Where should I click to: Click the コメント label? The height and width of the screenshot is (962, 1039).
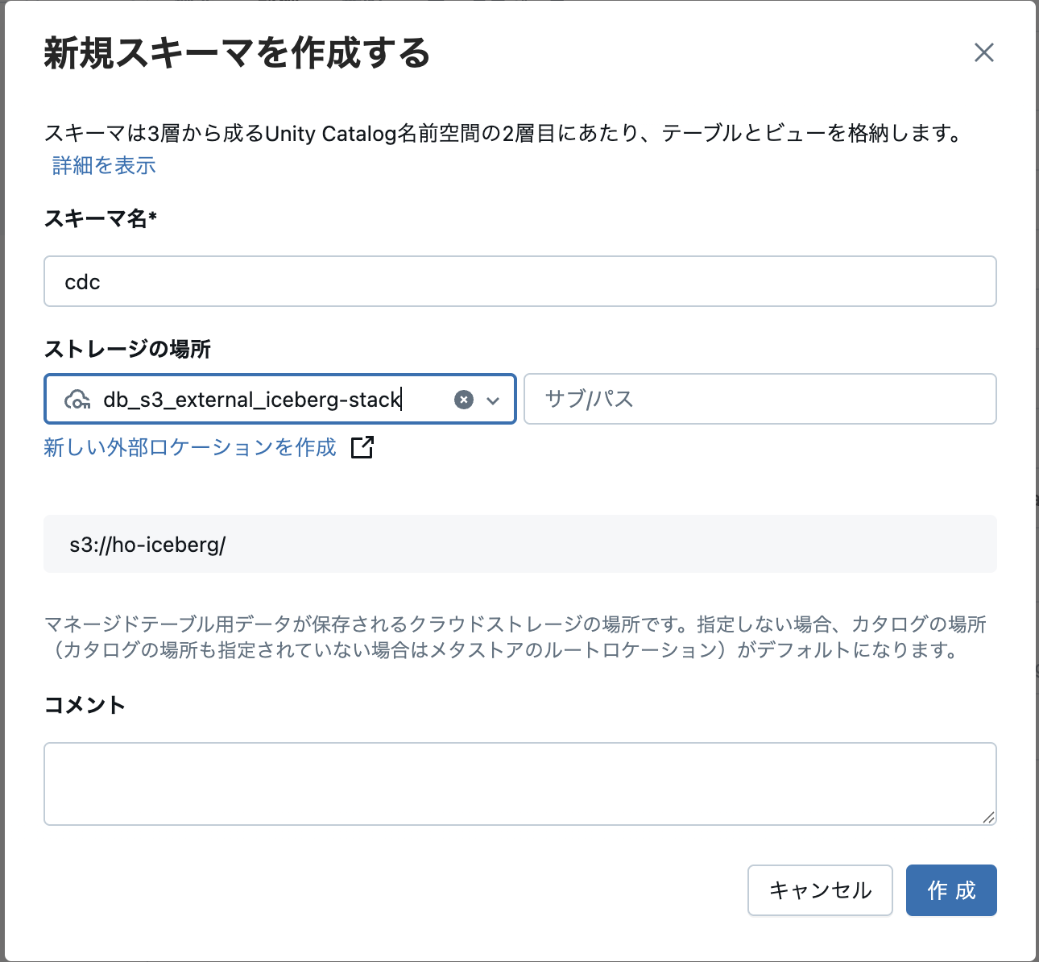[85, 705]
